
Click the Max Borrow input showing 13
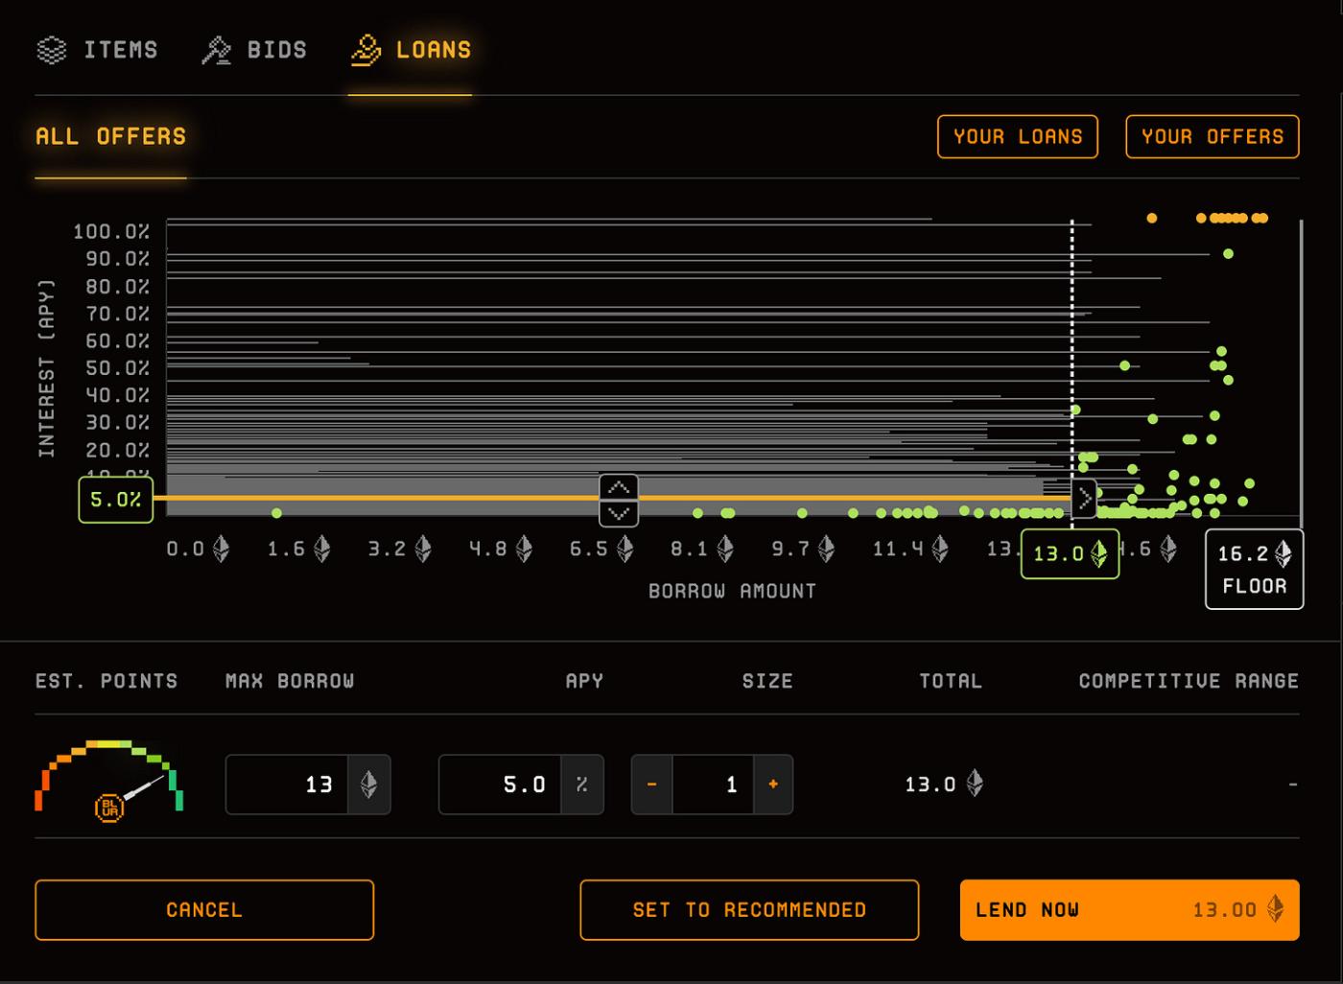point(287,785)
